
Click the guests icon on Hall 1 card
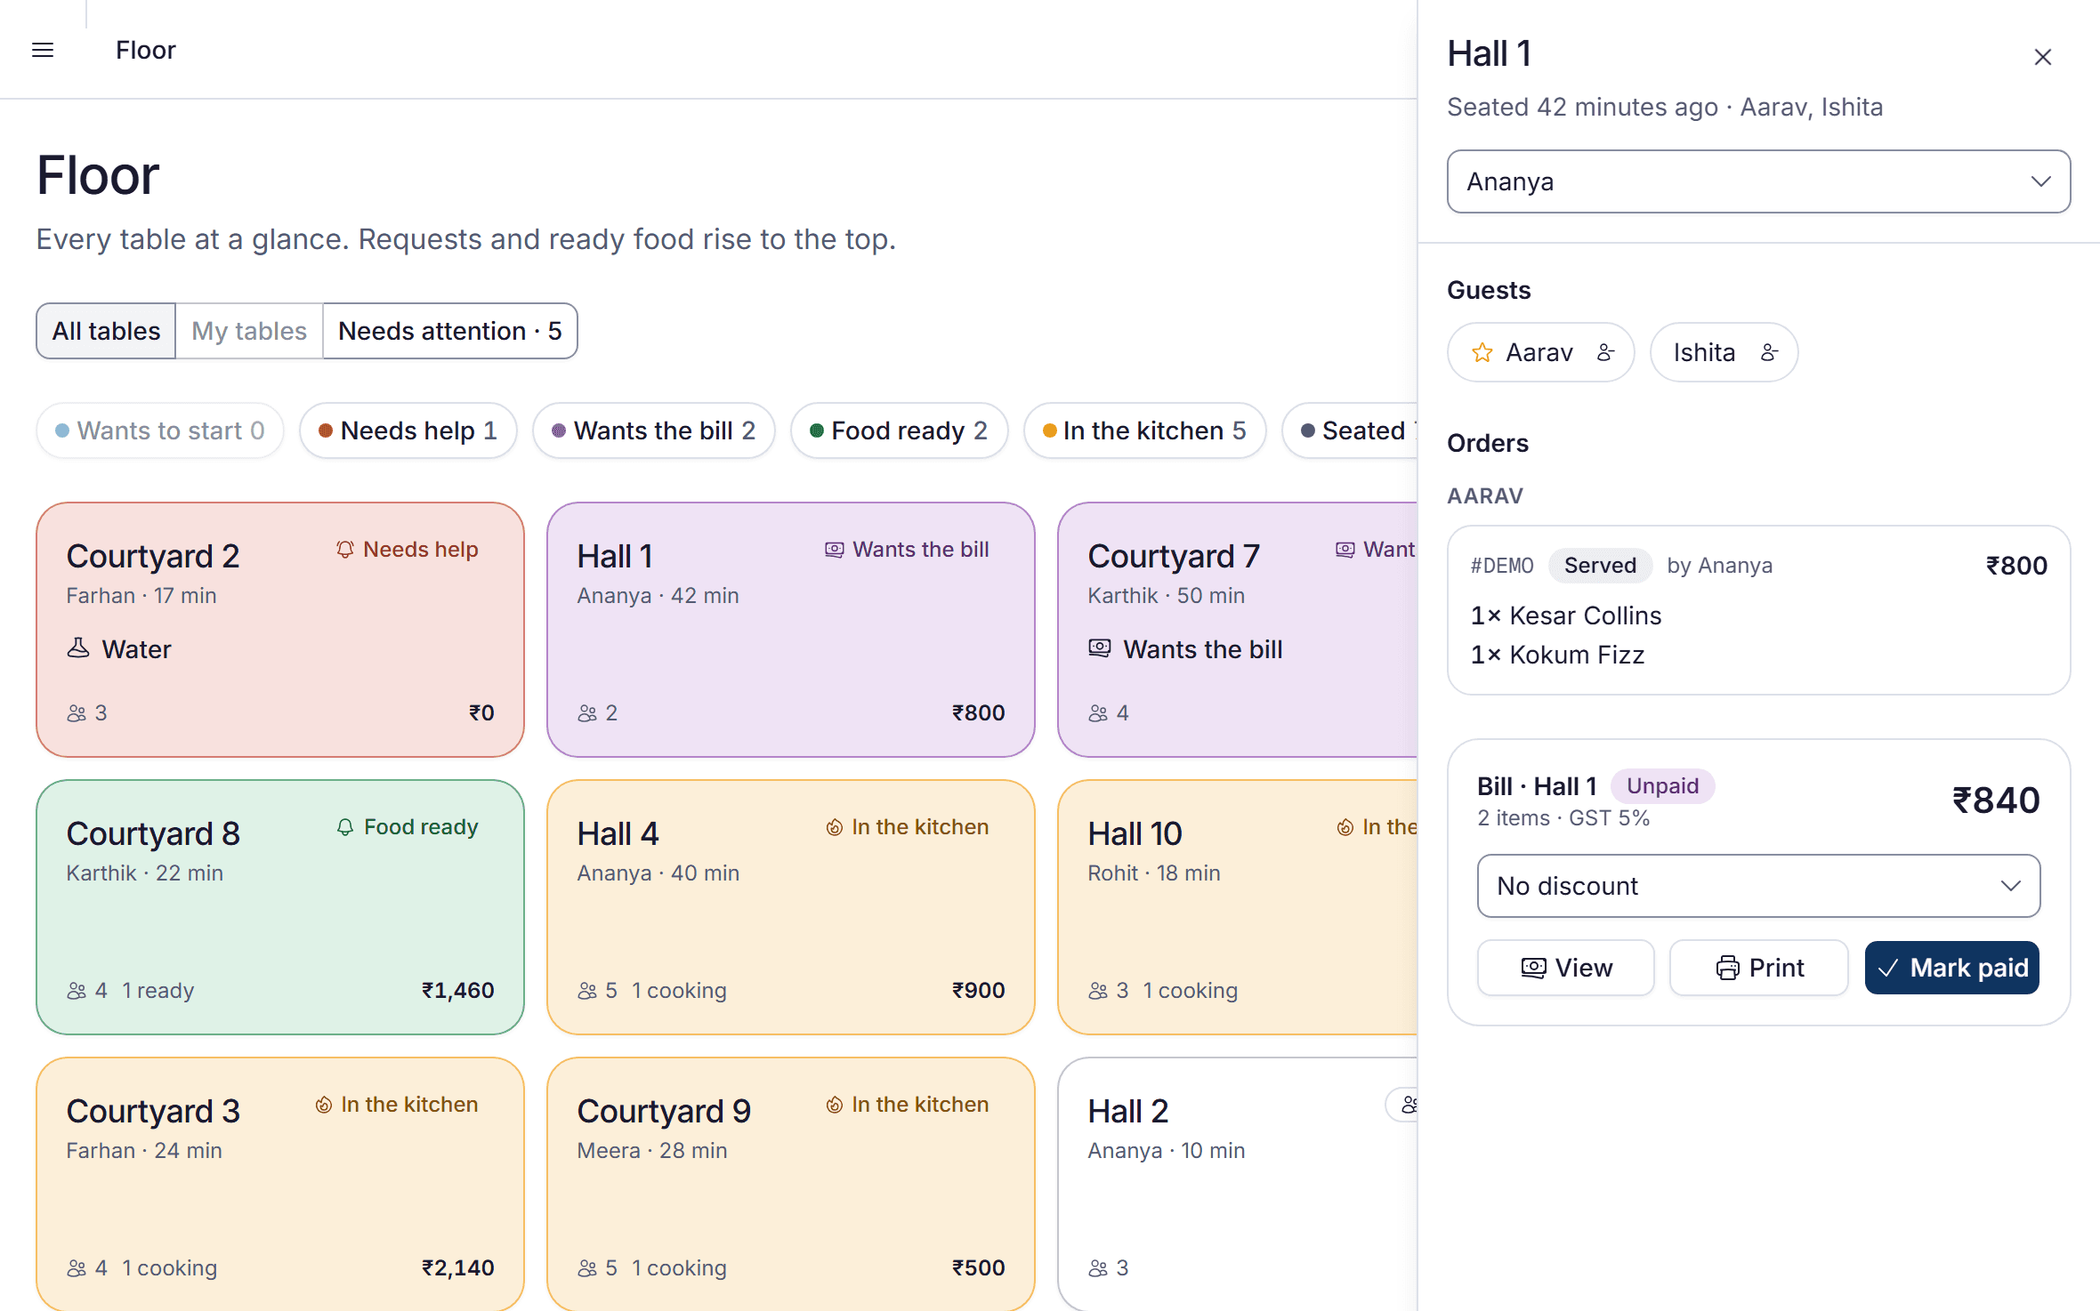pyautogui.click(x=587, y=713)
